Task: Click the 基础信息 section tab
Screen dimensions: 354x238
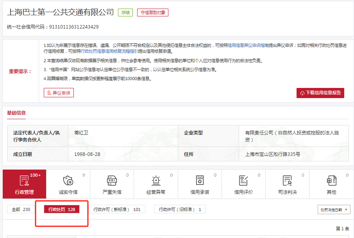Action: [16, 113]
